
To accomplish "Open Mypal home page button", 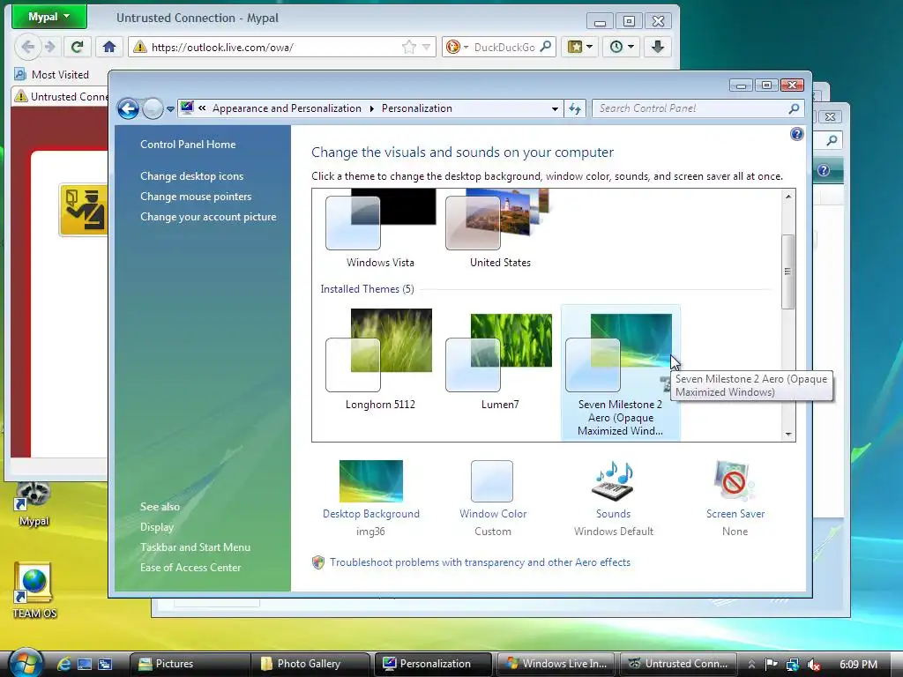I will coord(108,48).
